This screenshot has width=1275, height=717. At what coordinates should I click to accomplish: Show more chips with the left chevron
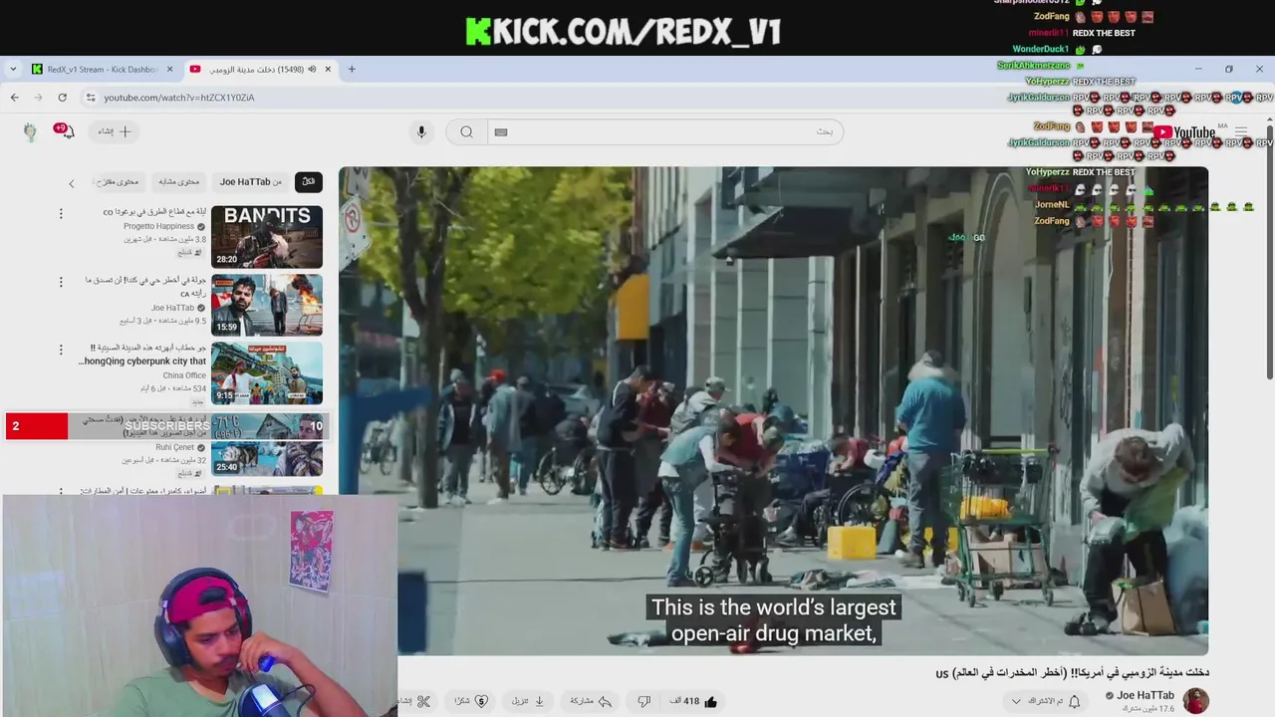coord(72,183)
